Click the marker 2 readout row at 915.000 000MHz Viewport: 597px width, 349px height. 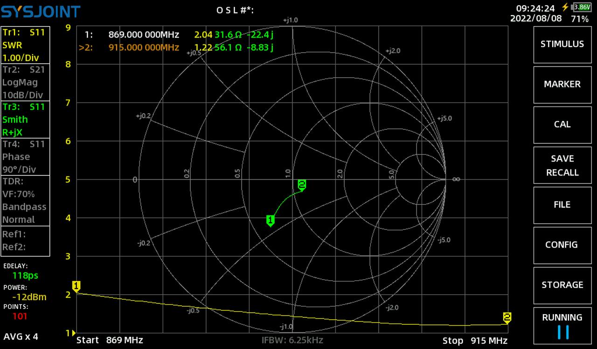pyautogui.click(x=176, y=47)
